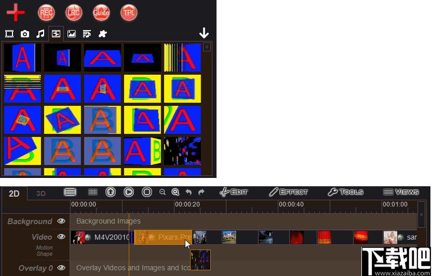Select the transitions tab
Image resolution: width=432 pixels, height=276 pixels.
click(x=56, y=34)
